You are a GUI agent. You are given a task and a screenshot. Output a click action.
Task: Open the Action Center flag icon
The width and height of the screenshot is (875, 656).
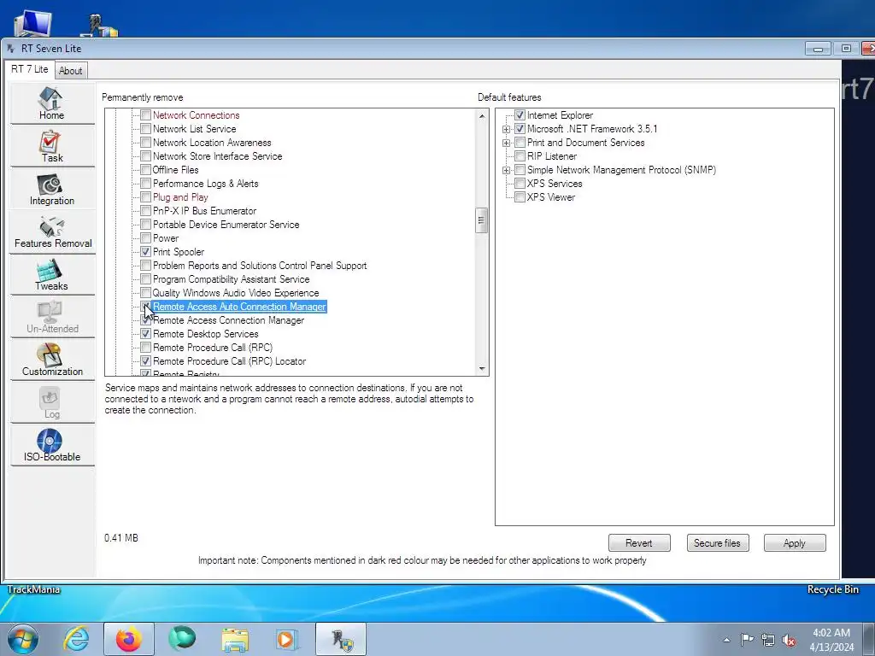747,639
